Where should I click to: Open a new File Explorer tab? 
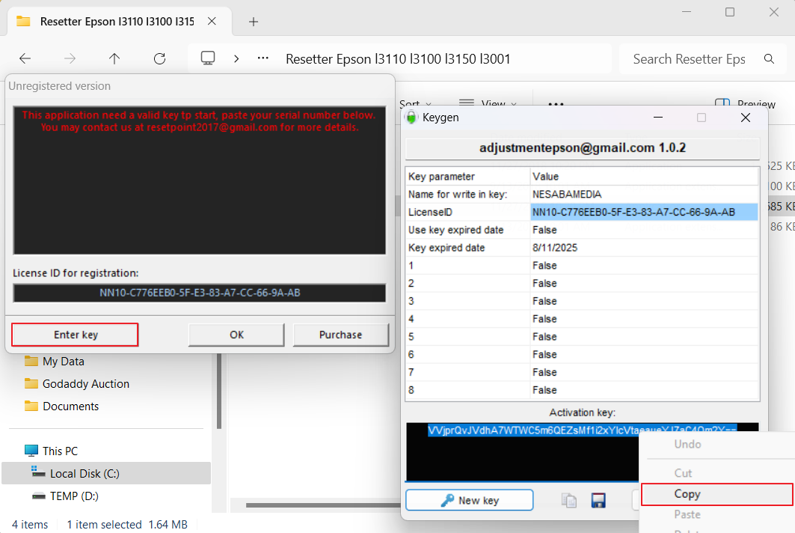[x=254, y=21]
